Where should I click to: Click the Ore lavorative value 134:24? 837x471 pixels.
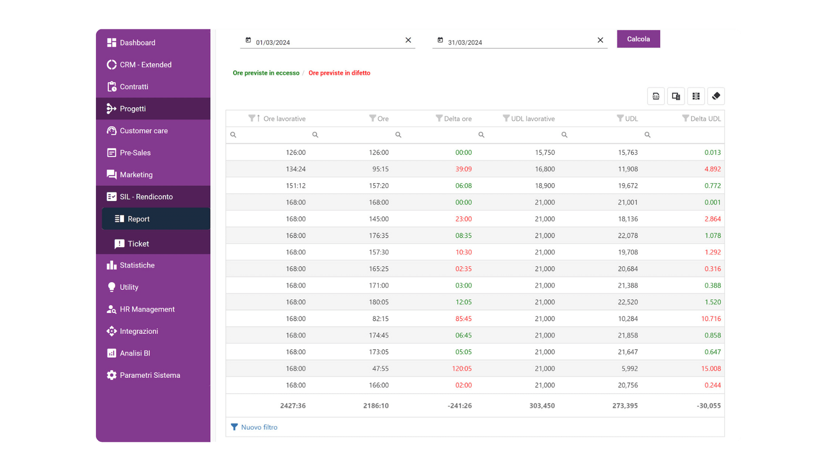click(x=296, y=169)
